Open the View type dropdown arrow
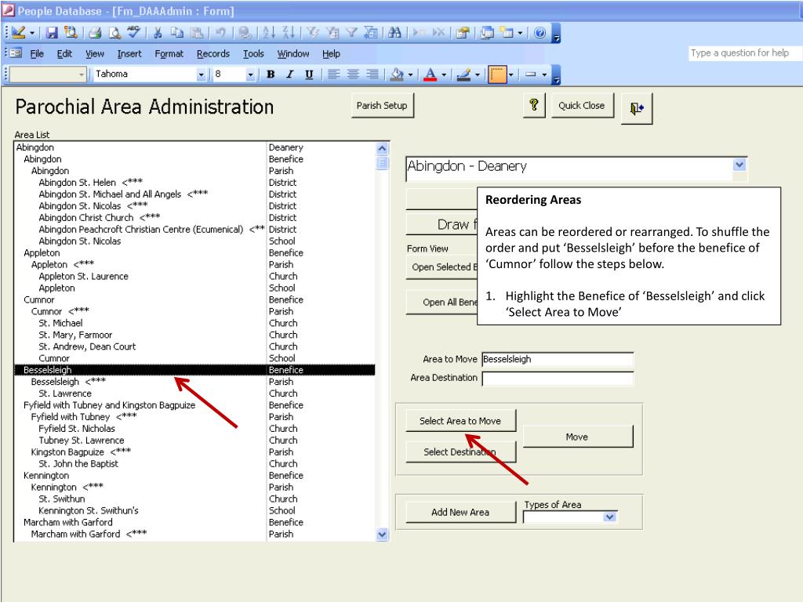 pyautogui.click(x=32, y=33)
